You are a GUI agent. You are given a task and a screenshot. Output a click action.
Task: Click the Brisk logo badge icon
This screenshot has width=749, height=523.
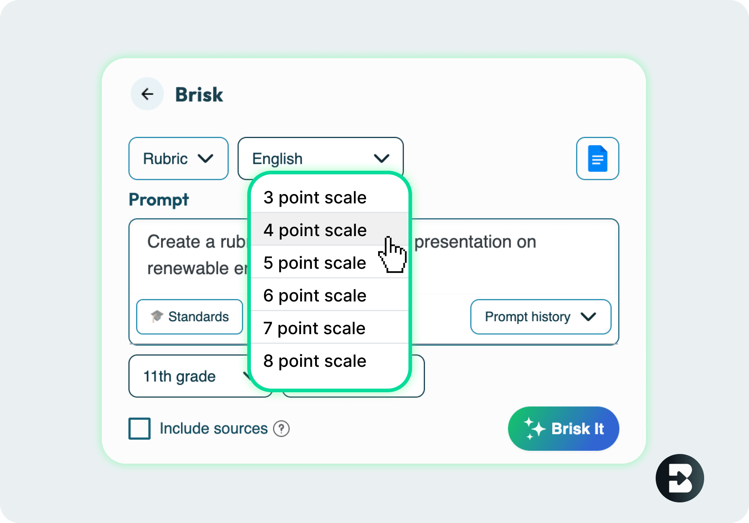click(x=680, y=478)
